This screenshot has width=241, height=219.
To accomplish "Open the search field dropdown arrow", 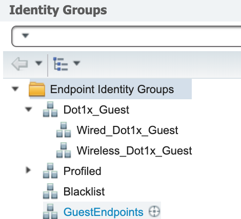I will [x=26, y=36].
